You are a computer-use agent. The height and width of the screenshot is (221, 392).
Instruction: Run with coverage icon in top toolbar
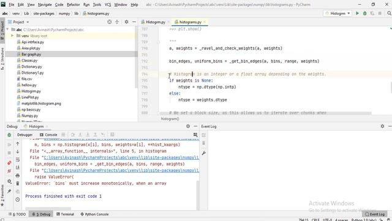pos(372,14)
